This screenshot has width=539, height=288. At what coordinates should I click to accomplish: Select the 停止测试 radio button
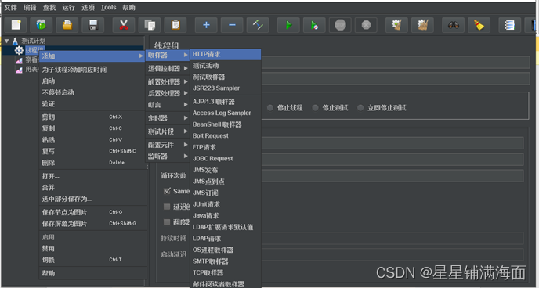315,108
